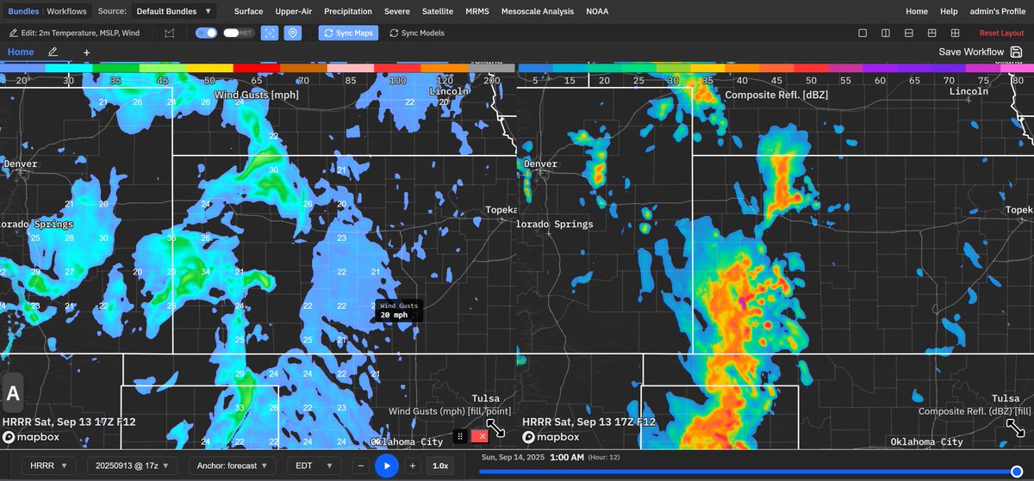Select the three-pane layout icon
The height and width of the screenshot is (481, 1034).
[x=931, y=33]
